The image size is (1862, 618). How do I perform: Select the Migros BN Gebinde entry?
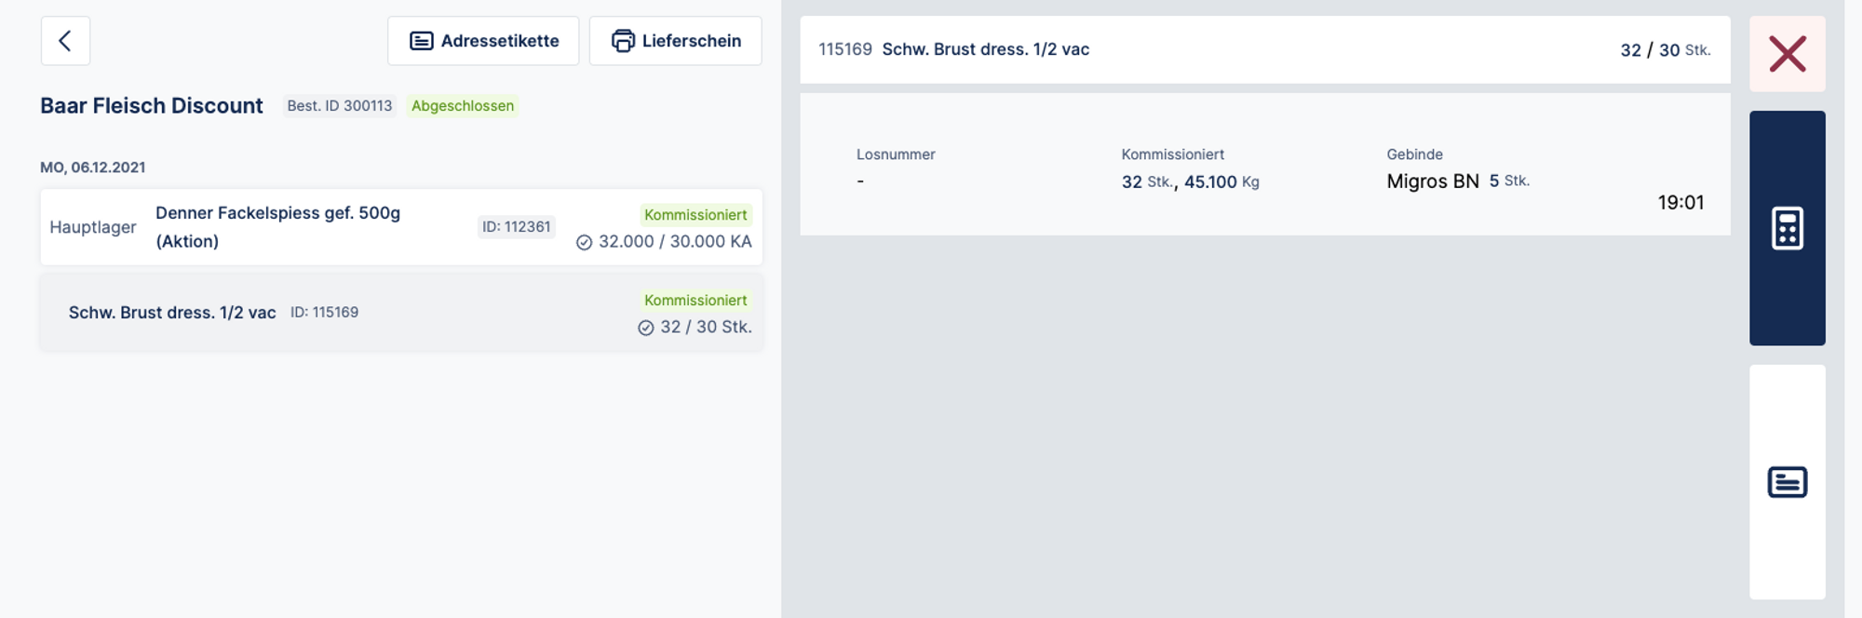[1432, 181]
